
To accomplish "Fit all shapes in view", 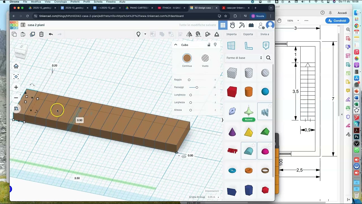I will coord(16,77).
